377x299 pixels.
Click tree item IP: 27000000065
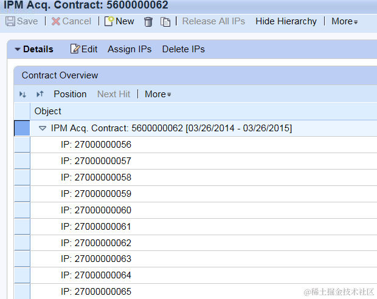(x=96, y=292)
